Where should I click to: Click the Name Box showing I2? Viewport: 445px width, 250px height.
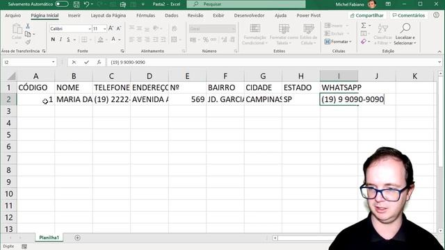click(x=26, y=62)
